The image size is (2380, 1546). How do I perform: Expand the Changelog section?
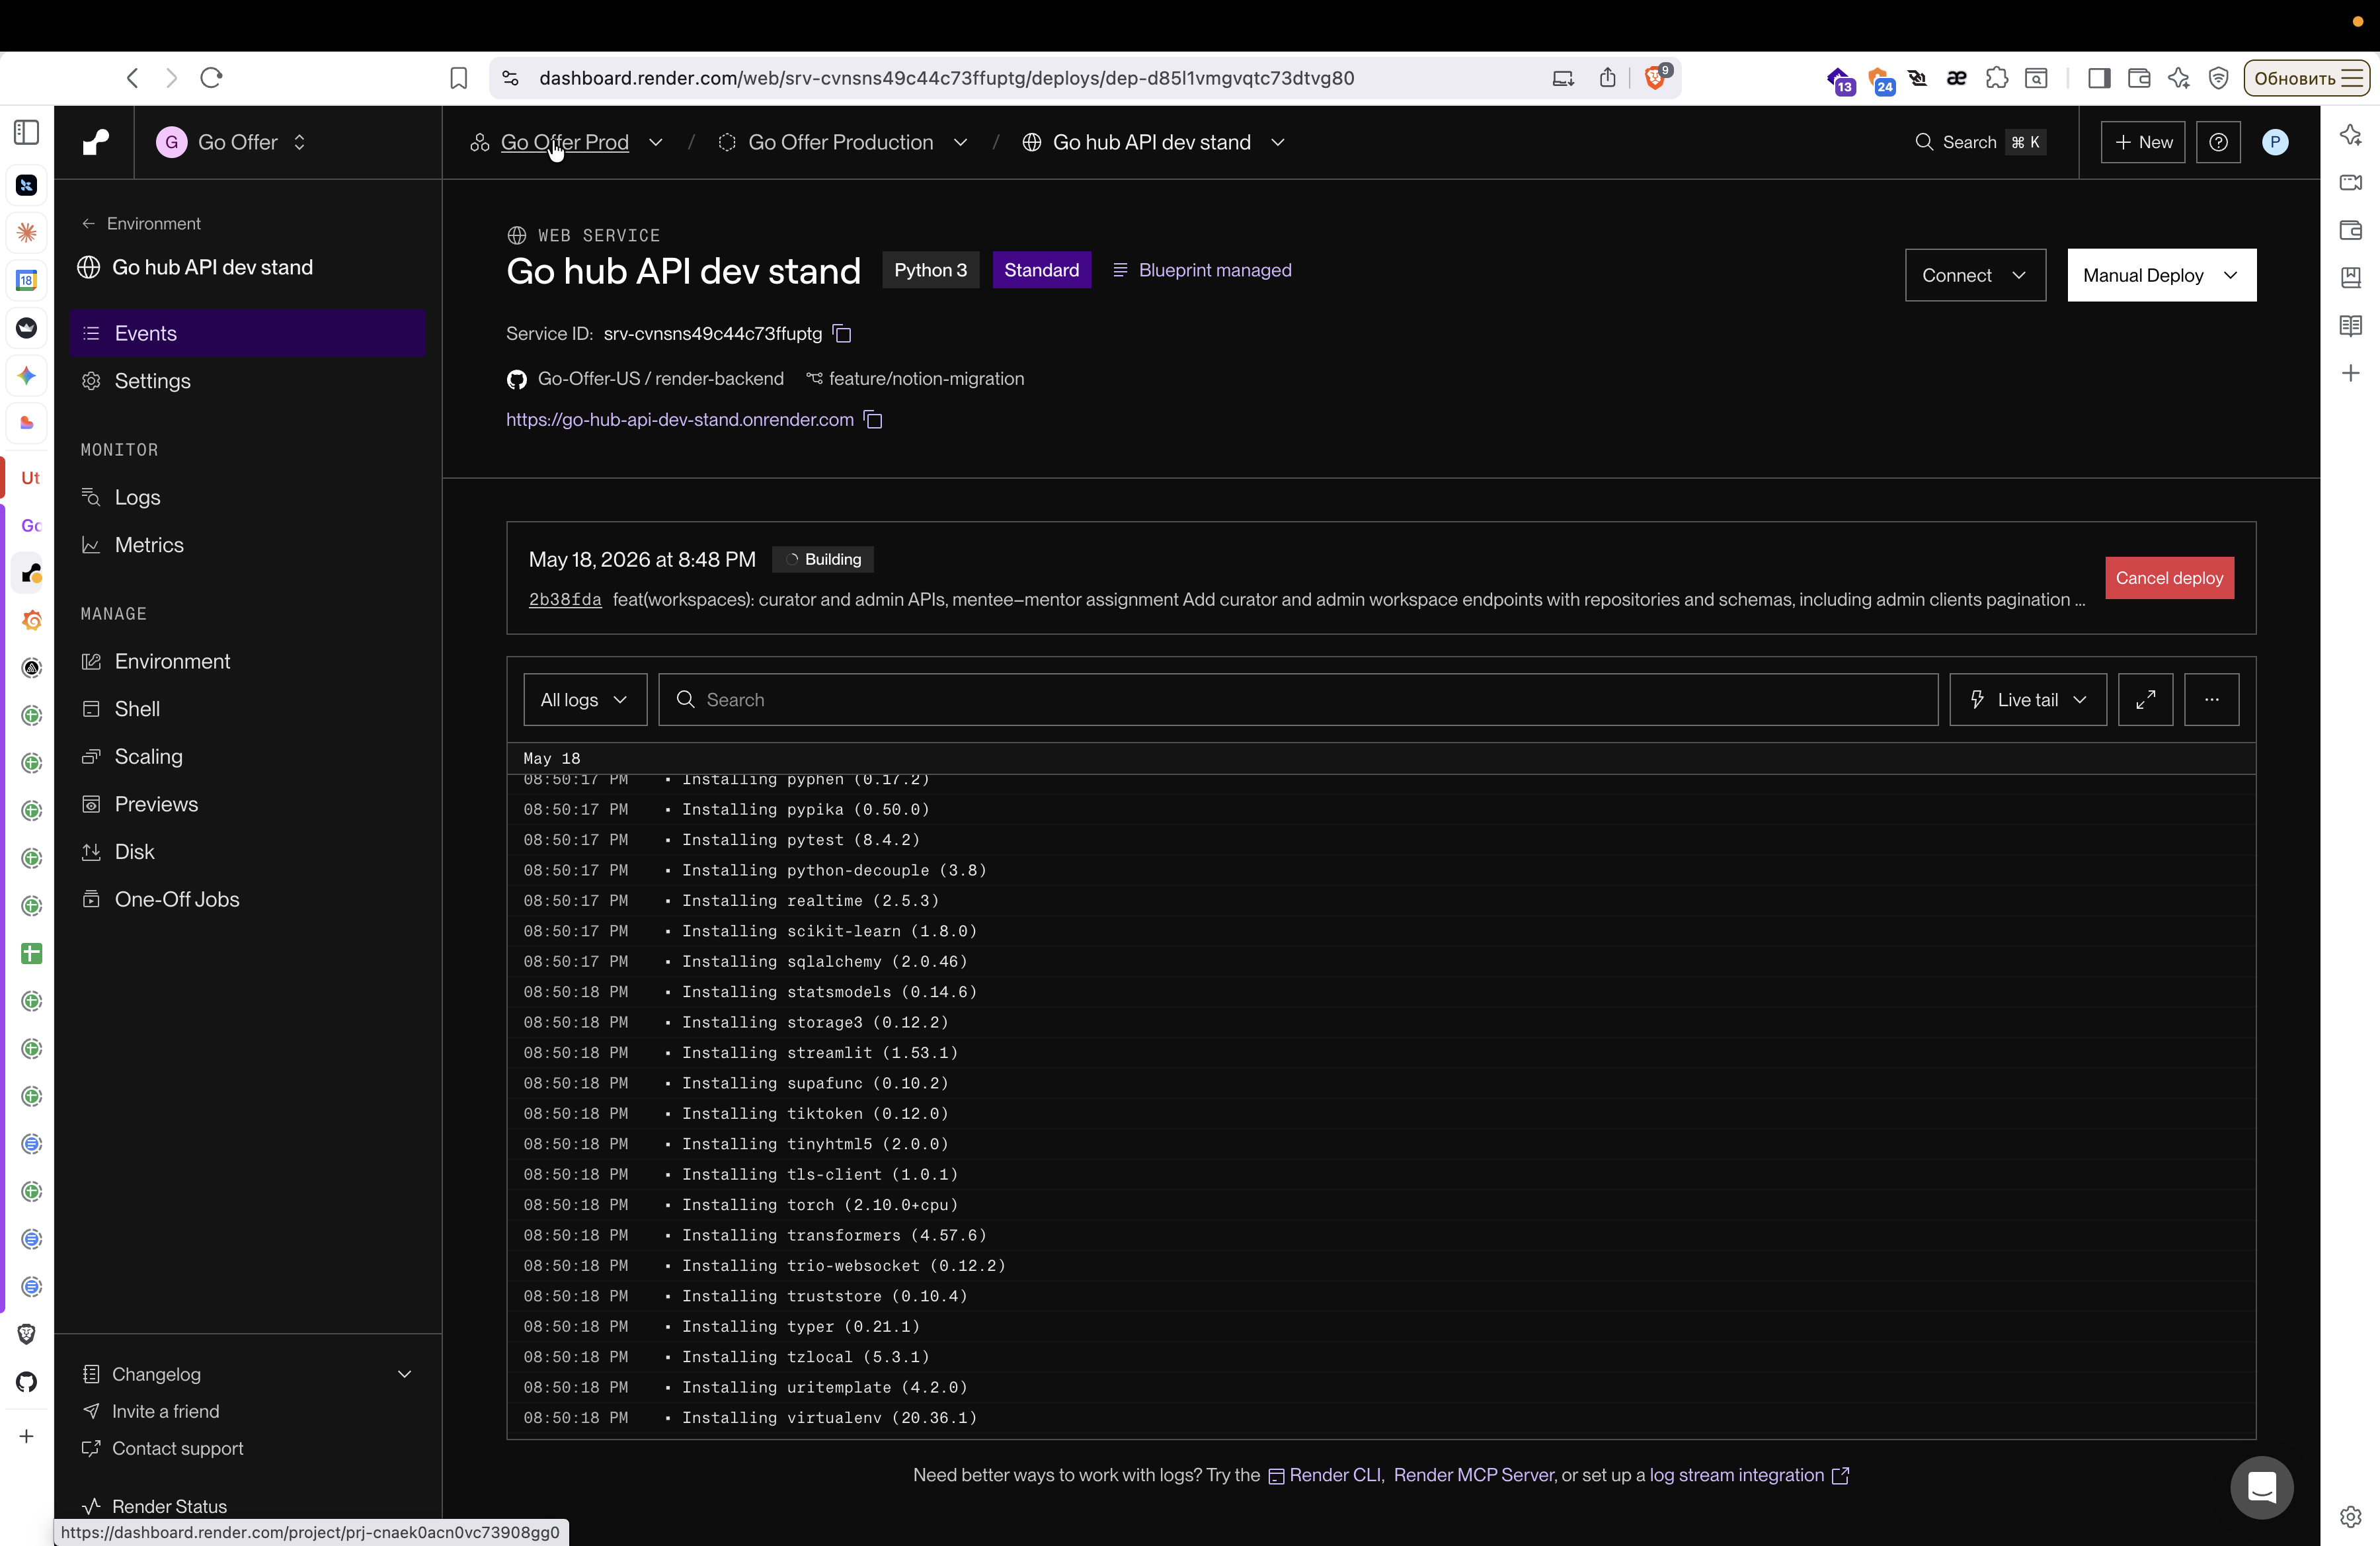point(248,1374)
